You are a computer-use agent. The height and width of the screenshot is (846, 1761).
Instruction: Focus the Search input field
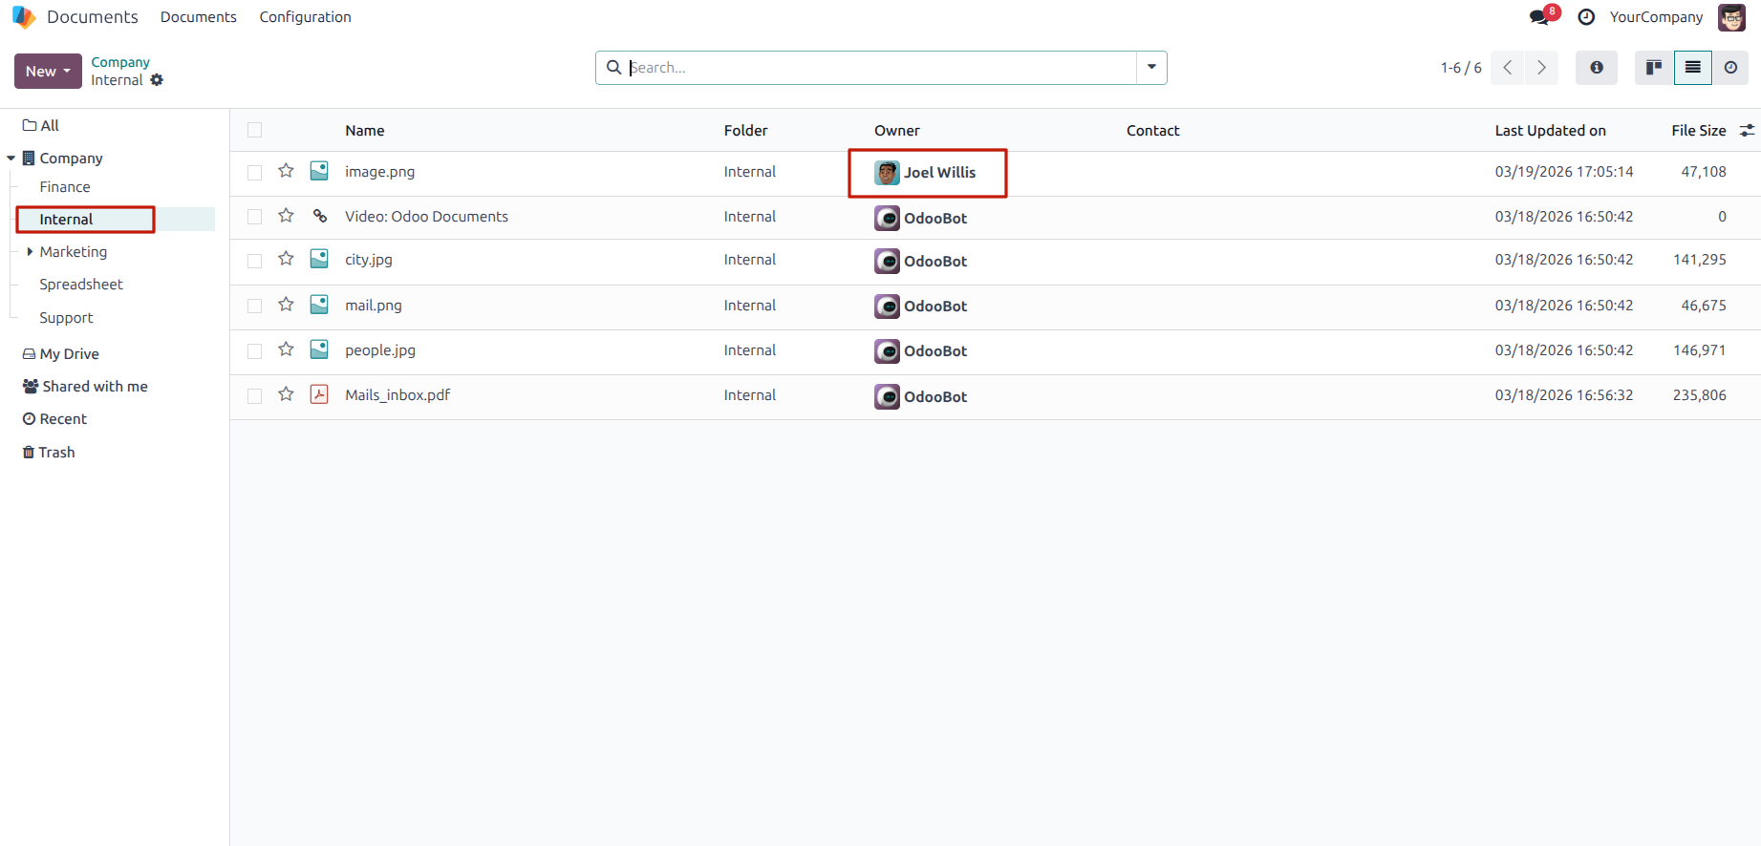[x=879, y=68]
